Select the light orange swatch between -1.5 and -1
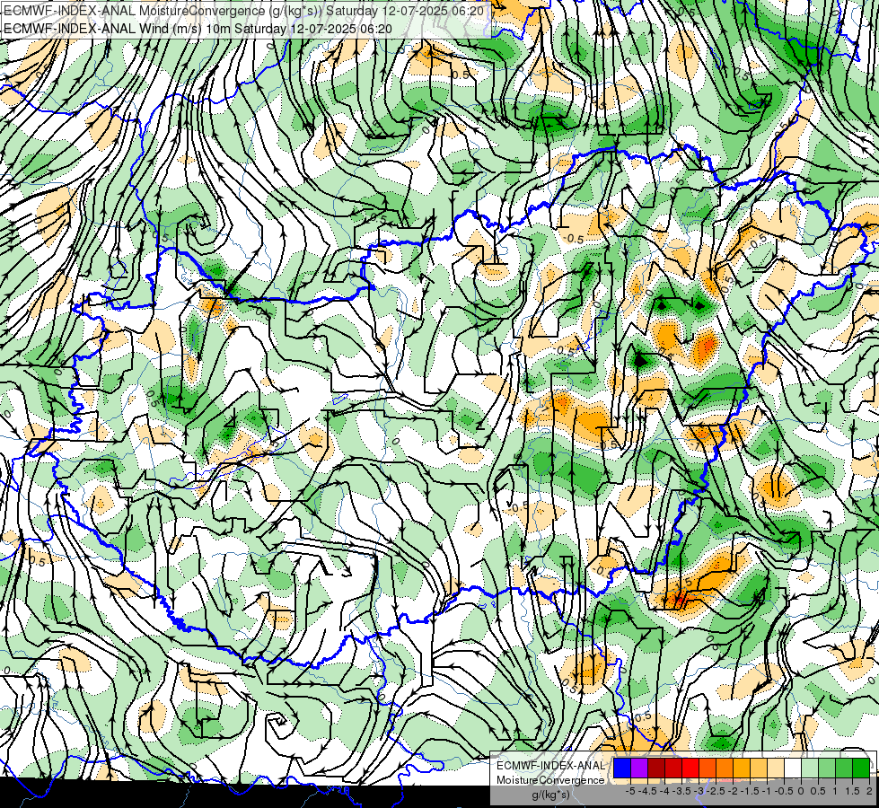Screen dimensions: 879x808 click(759, 768)
